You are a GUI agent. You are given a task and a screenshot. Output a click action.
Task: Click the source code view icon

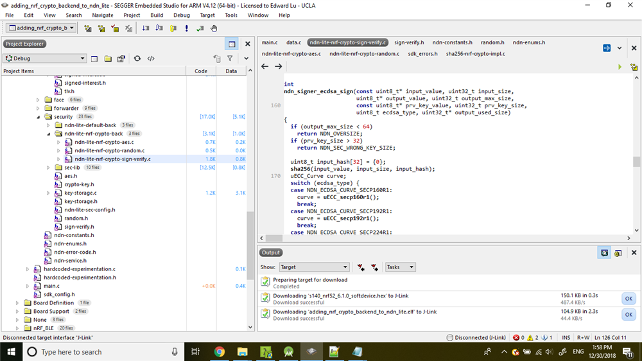click(x=151, y=58)
